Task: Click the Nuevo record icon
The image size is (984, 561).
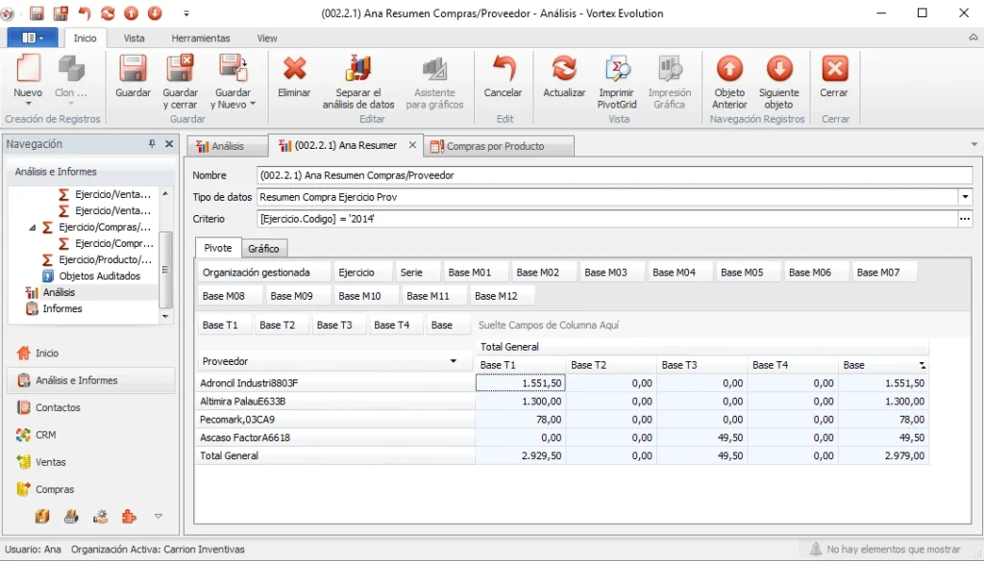Action: tap(28, 69)
